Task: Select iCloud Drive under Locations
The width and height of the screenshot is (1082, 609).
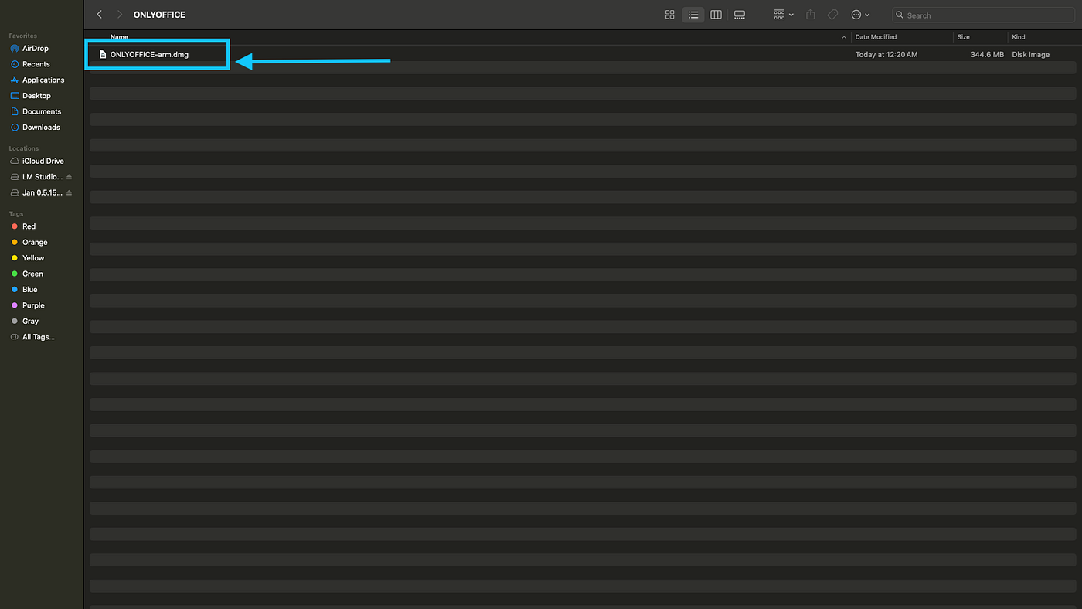Action: 43,162
